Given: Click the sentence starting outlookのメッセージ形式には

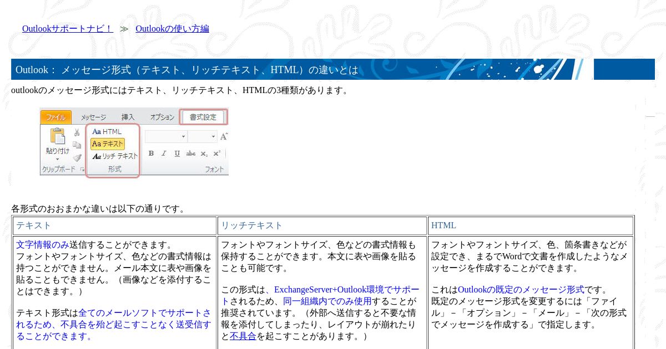Looking at the screenshot, I should pyautogui.click(x=180, y=90).
